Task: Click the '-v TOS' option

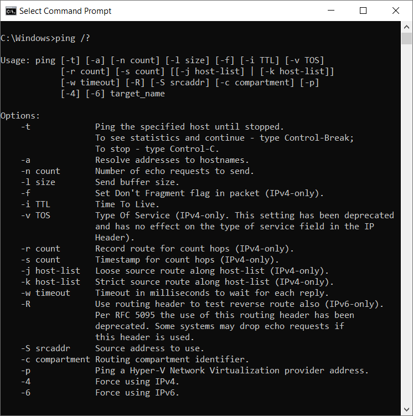Action: click(x=35, y=215)
